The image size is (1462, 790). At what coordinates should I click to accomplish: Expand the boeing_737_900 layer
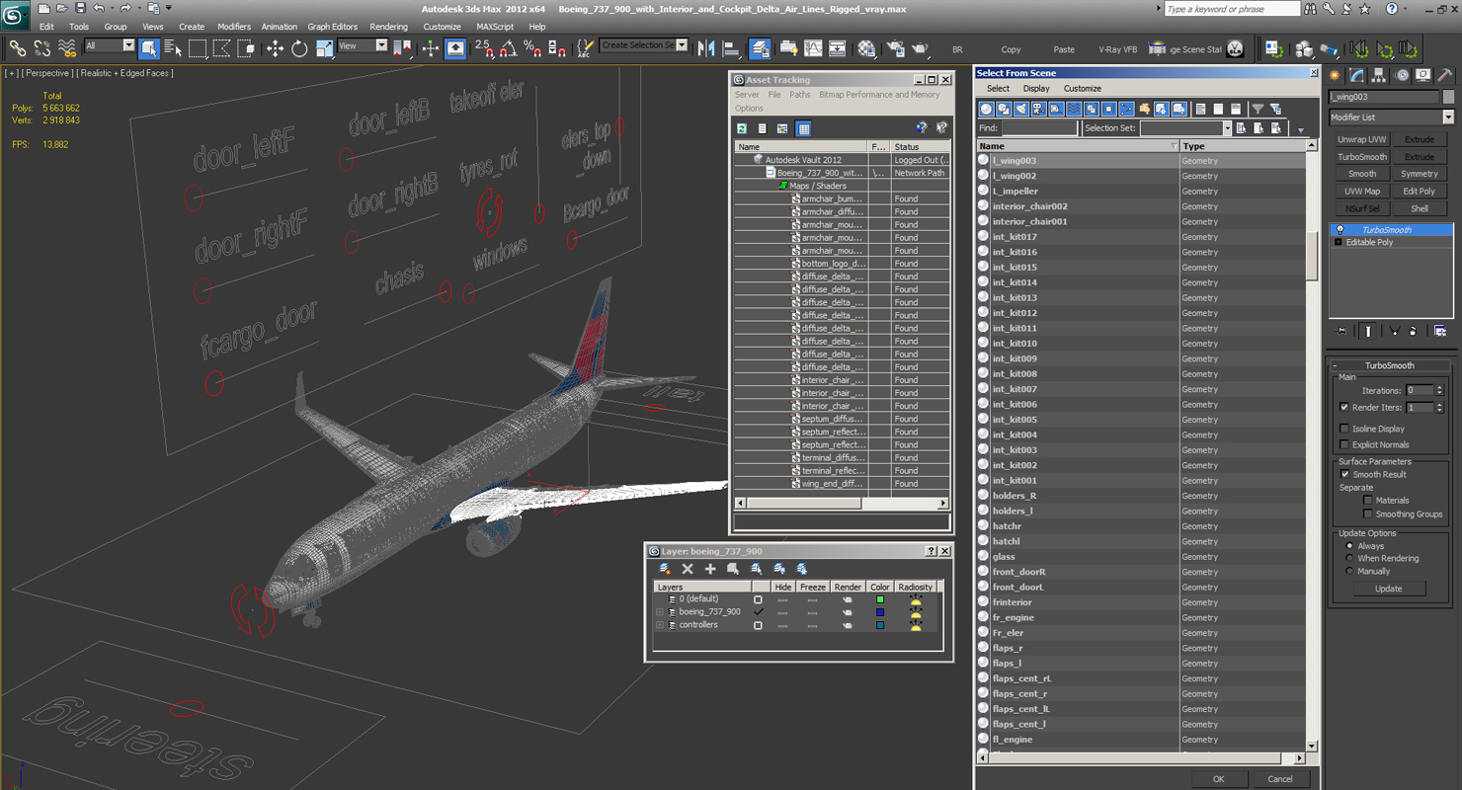click(x=660, y=612)
